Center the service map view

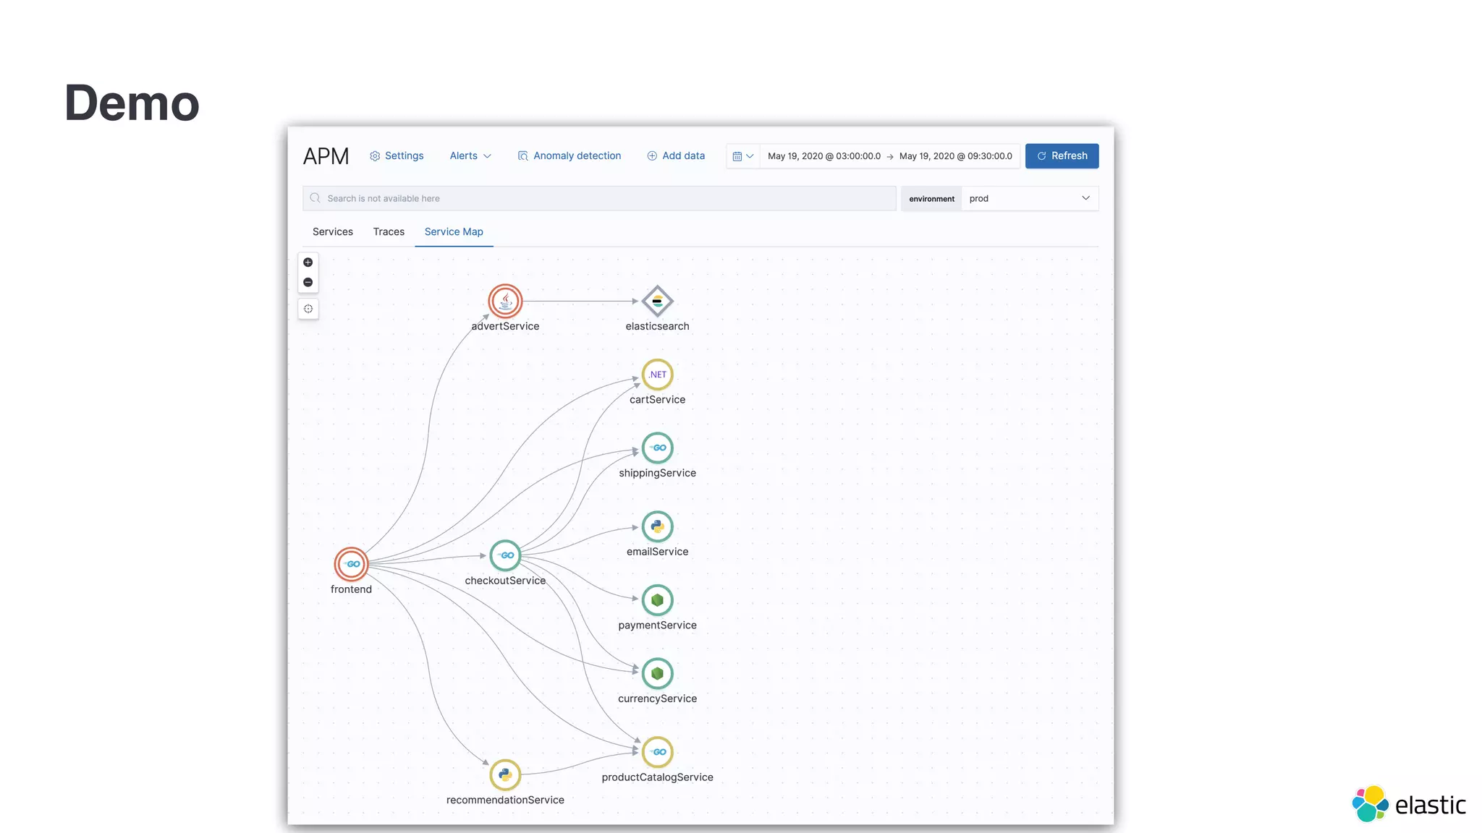pyautogui.click(x=308, y=309)
